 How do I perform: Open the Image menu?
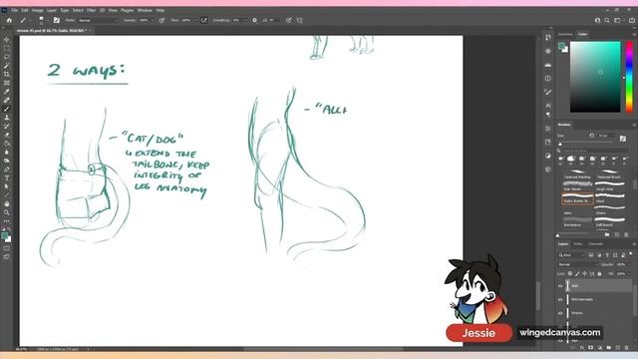tap(38, 10)
